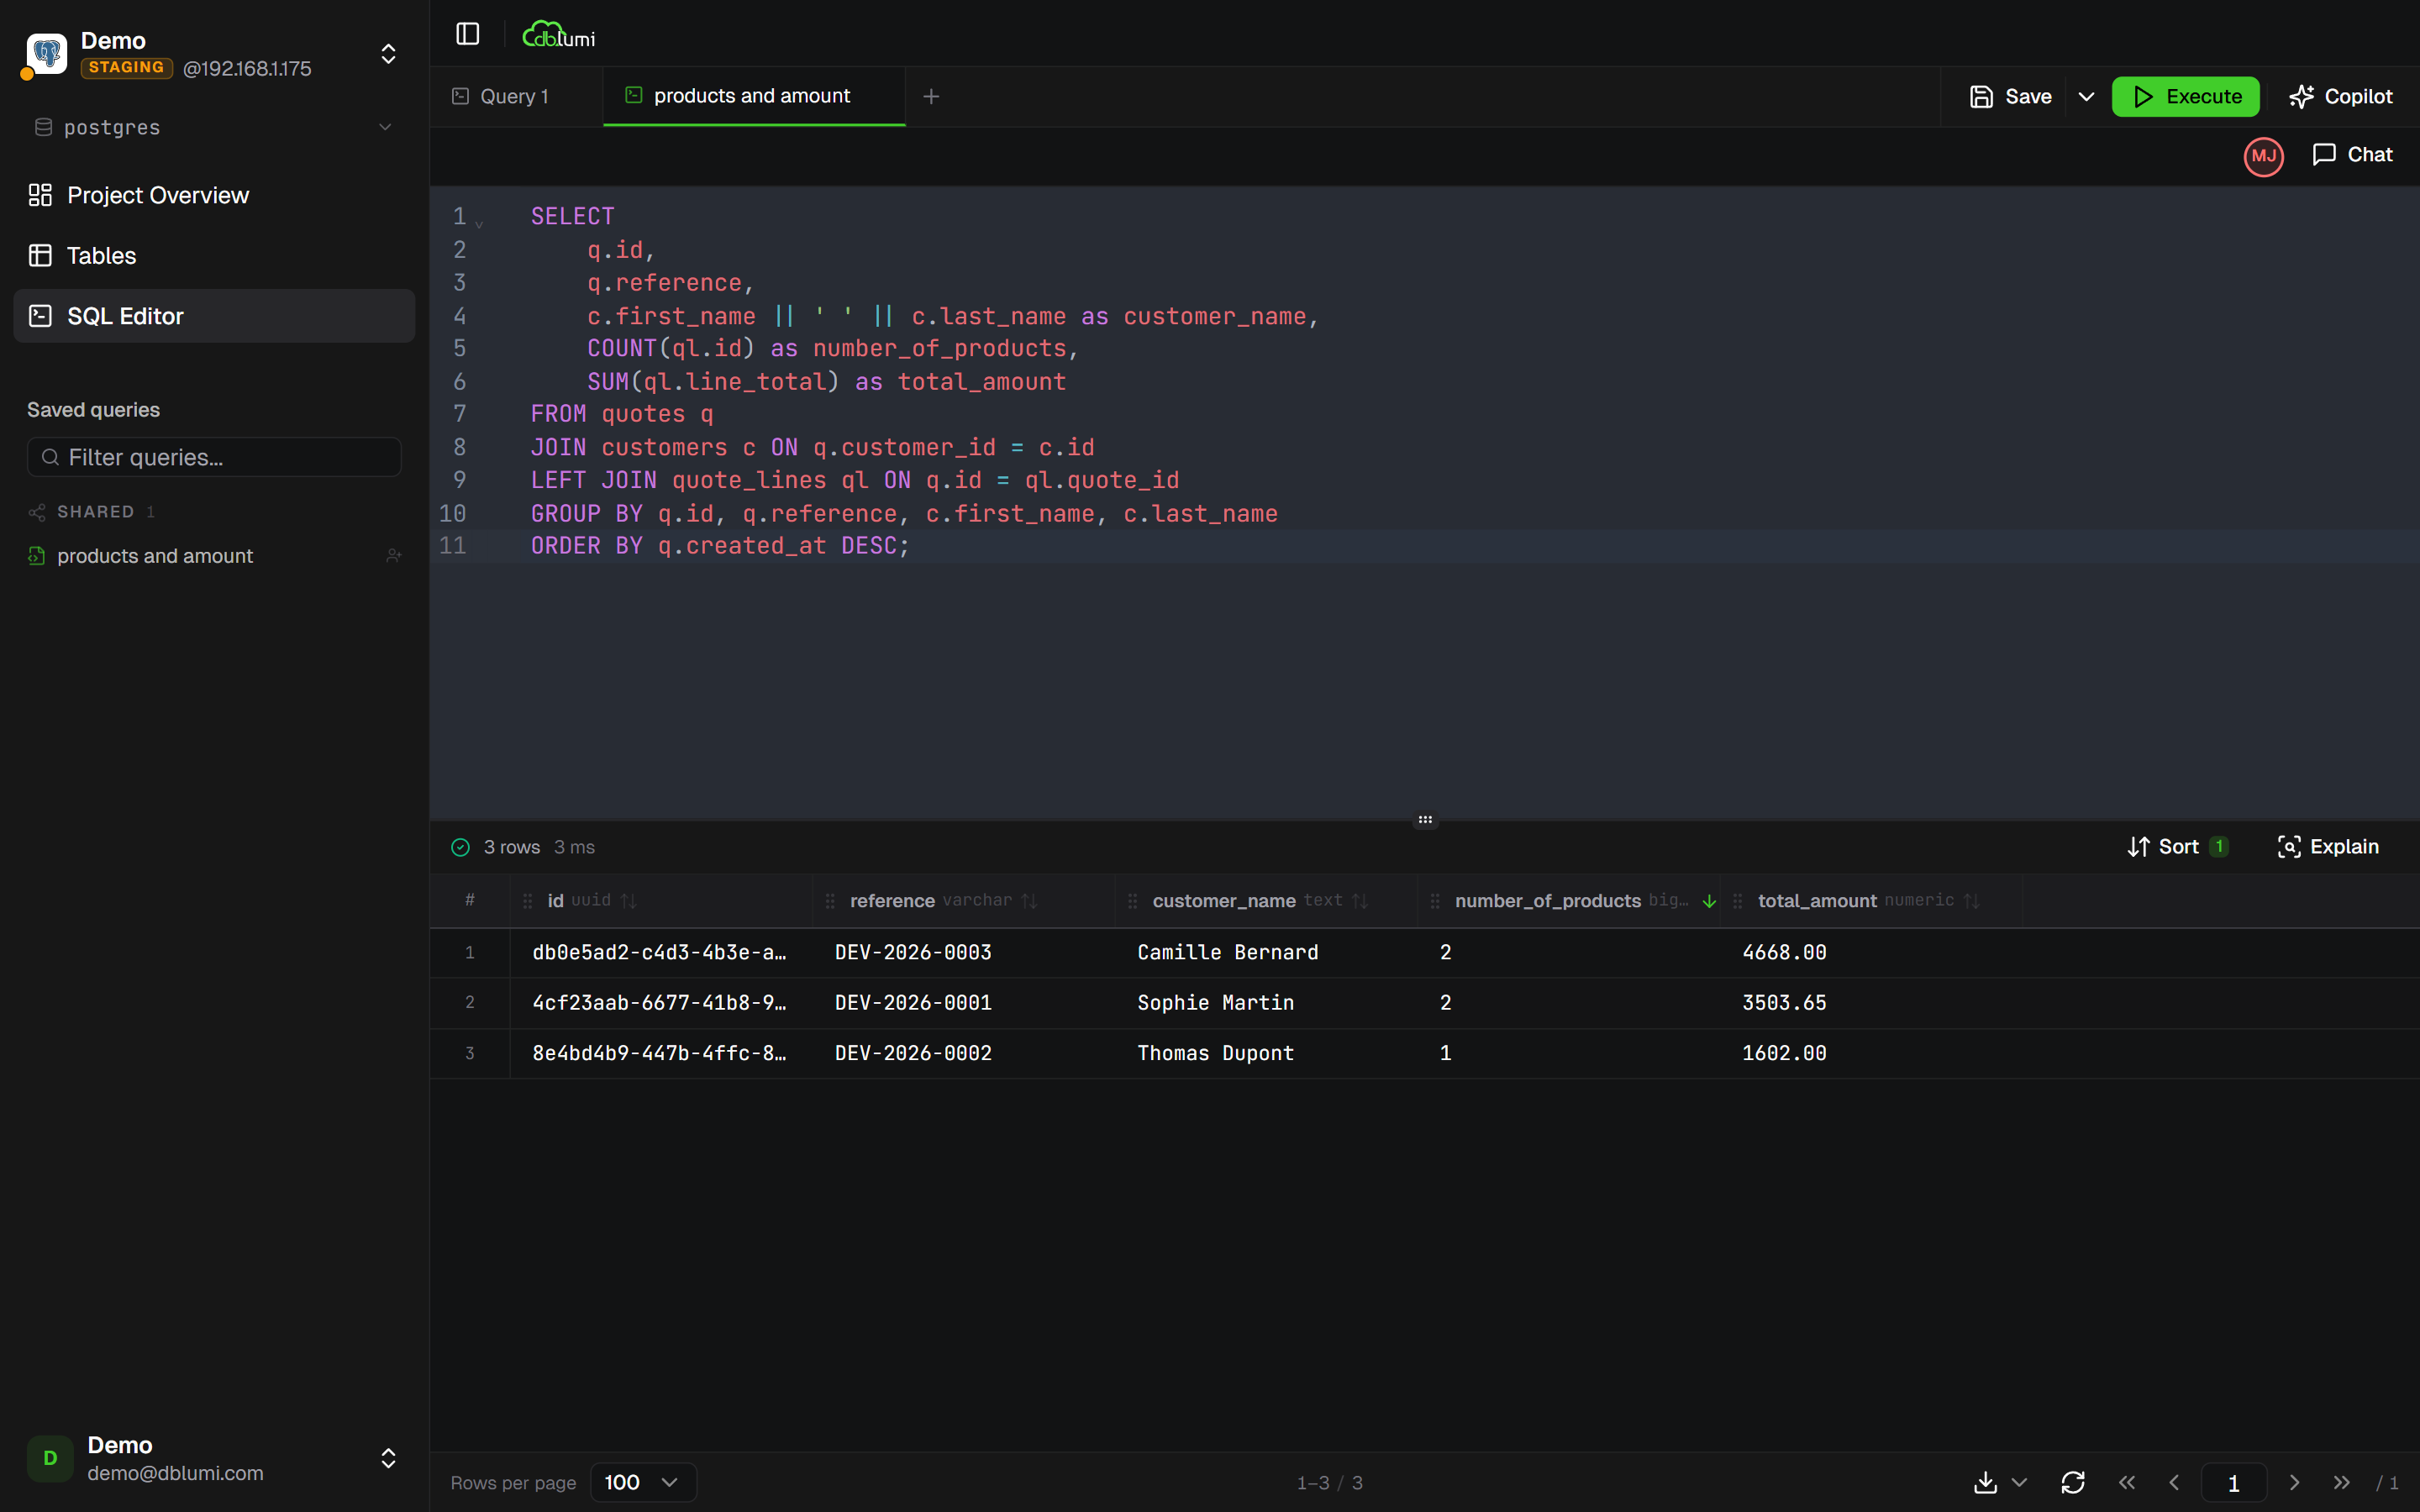Toggle the sidebar visibility

point(467,33)
